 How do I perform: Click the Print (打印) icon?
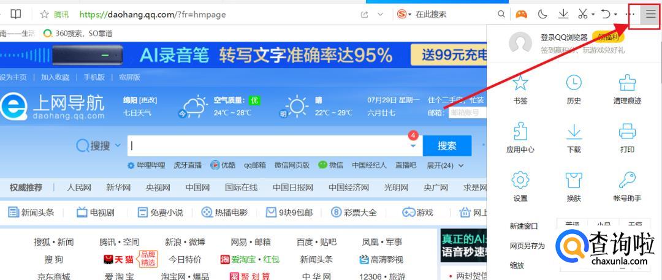pyautogui.click(x=627, y=131)
